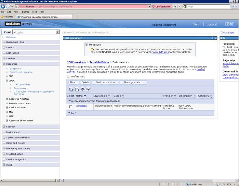239x186 pixels.
Task: Click the browser Stop icon
Action: pyautogui.click(x=180, y=7)
